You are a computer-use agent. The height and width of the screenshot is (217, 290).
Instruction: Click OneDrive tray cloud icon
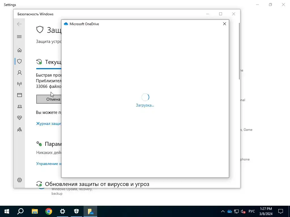point(229,211)
